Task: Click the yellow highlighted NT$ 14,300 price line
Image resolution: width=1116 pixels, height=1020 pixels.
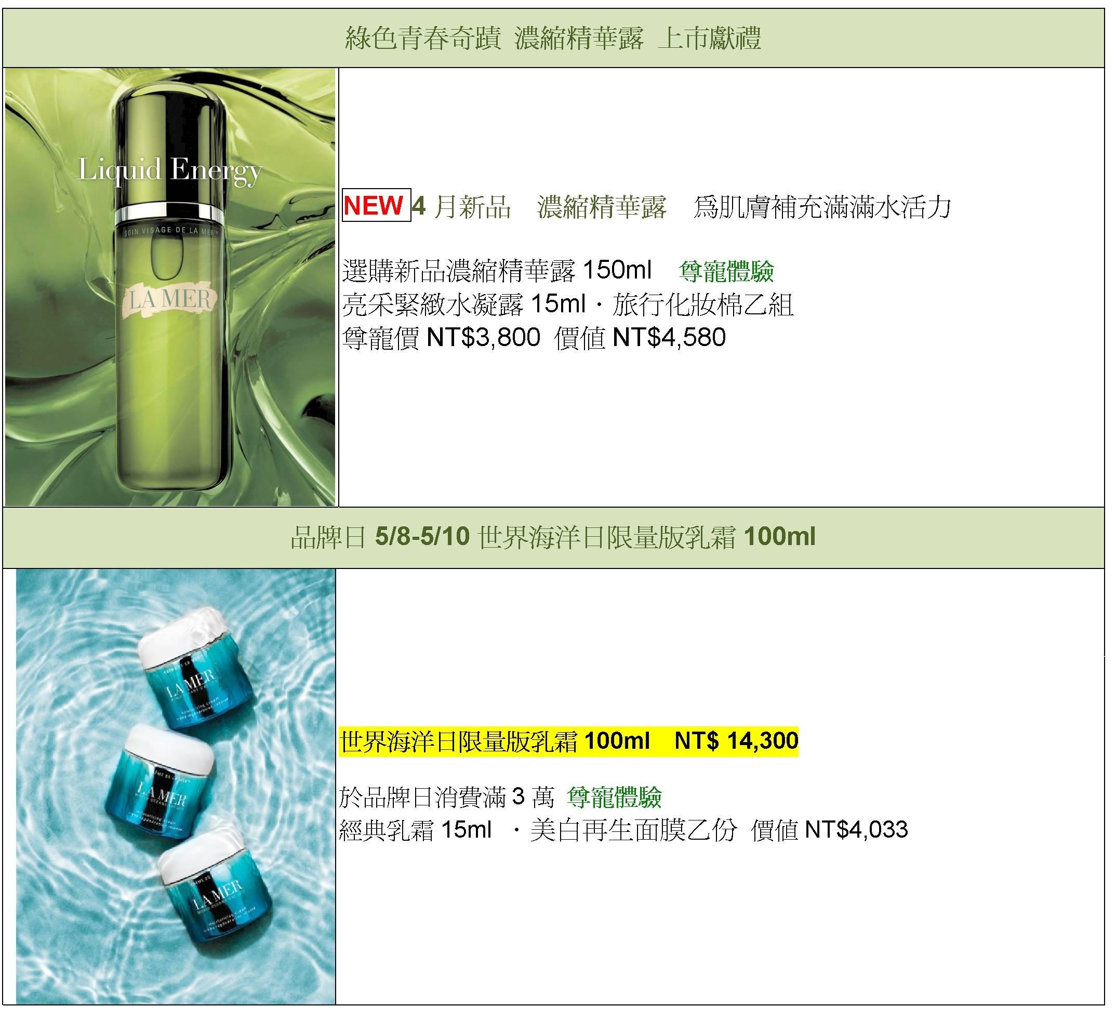Action: [569, 740]
